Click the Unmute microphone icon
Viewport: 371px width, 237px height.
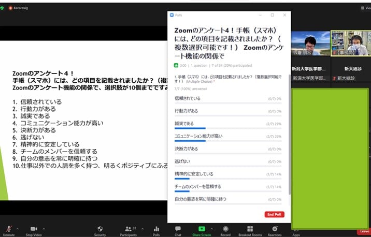(x=9, y=229)
